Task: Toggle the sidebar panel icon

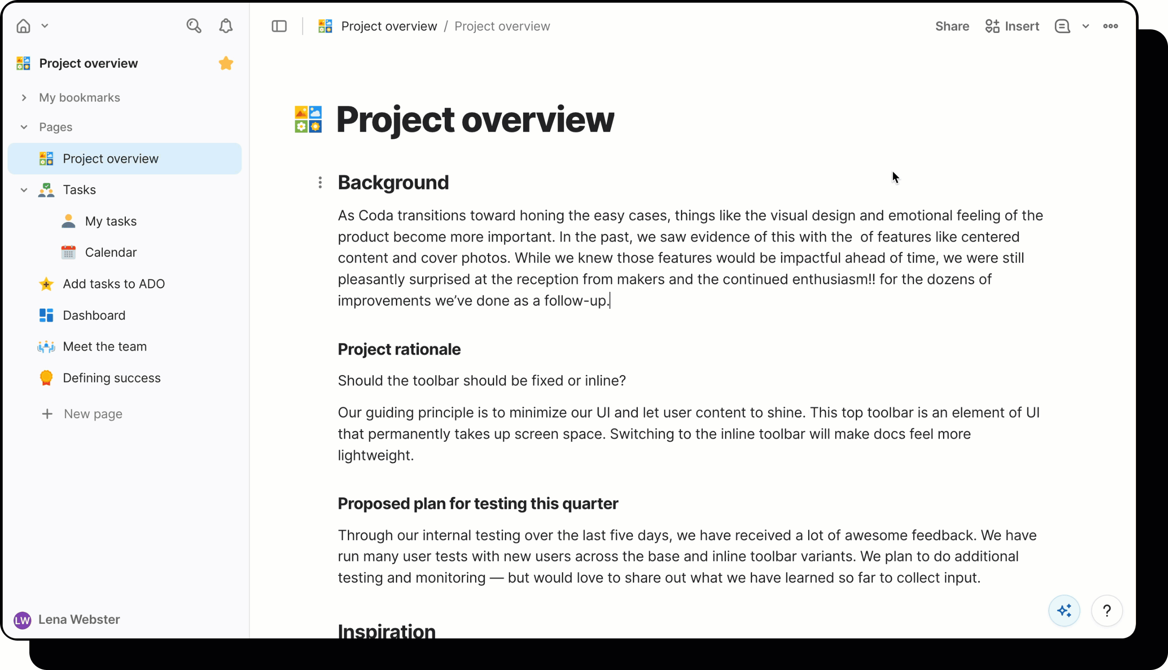Action: pyautogui.click(x=279, y=26)
